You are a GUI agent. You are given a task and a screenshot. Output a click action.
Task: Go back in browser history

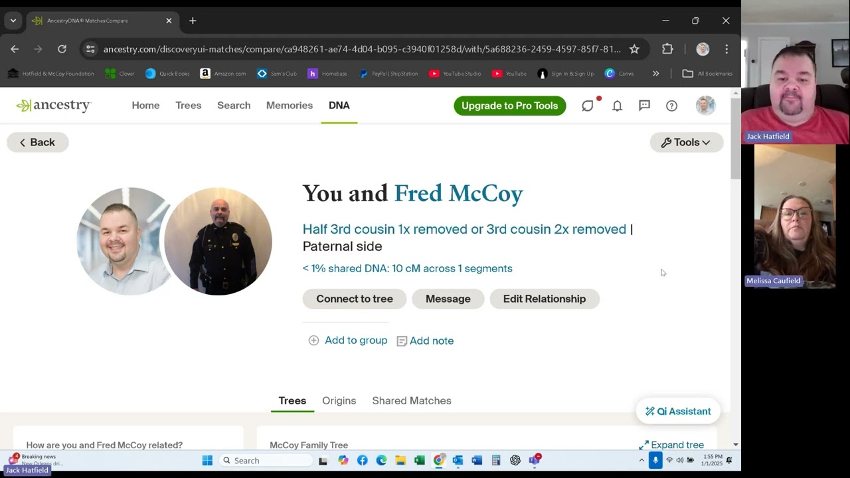click(x=15, y=49)
